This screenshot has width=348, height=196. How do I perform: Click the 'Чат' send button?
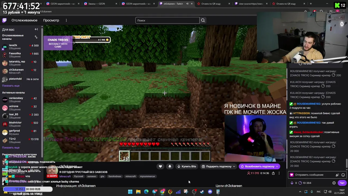pos(342,183)
